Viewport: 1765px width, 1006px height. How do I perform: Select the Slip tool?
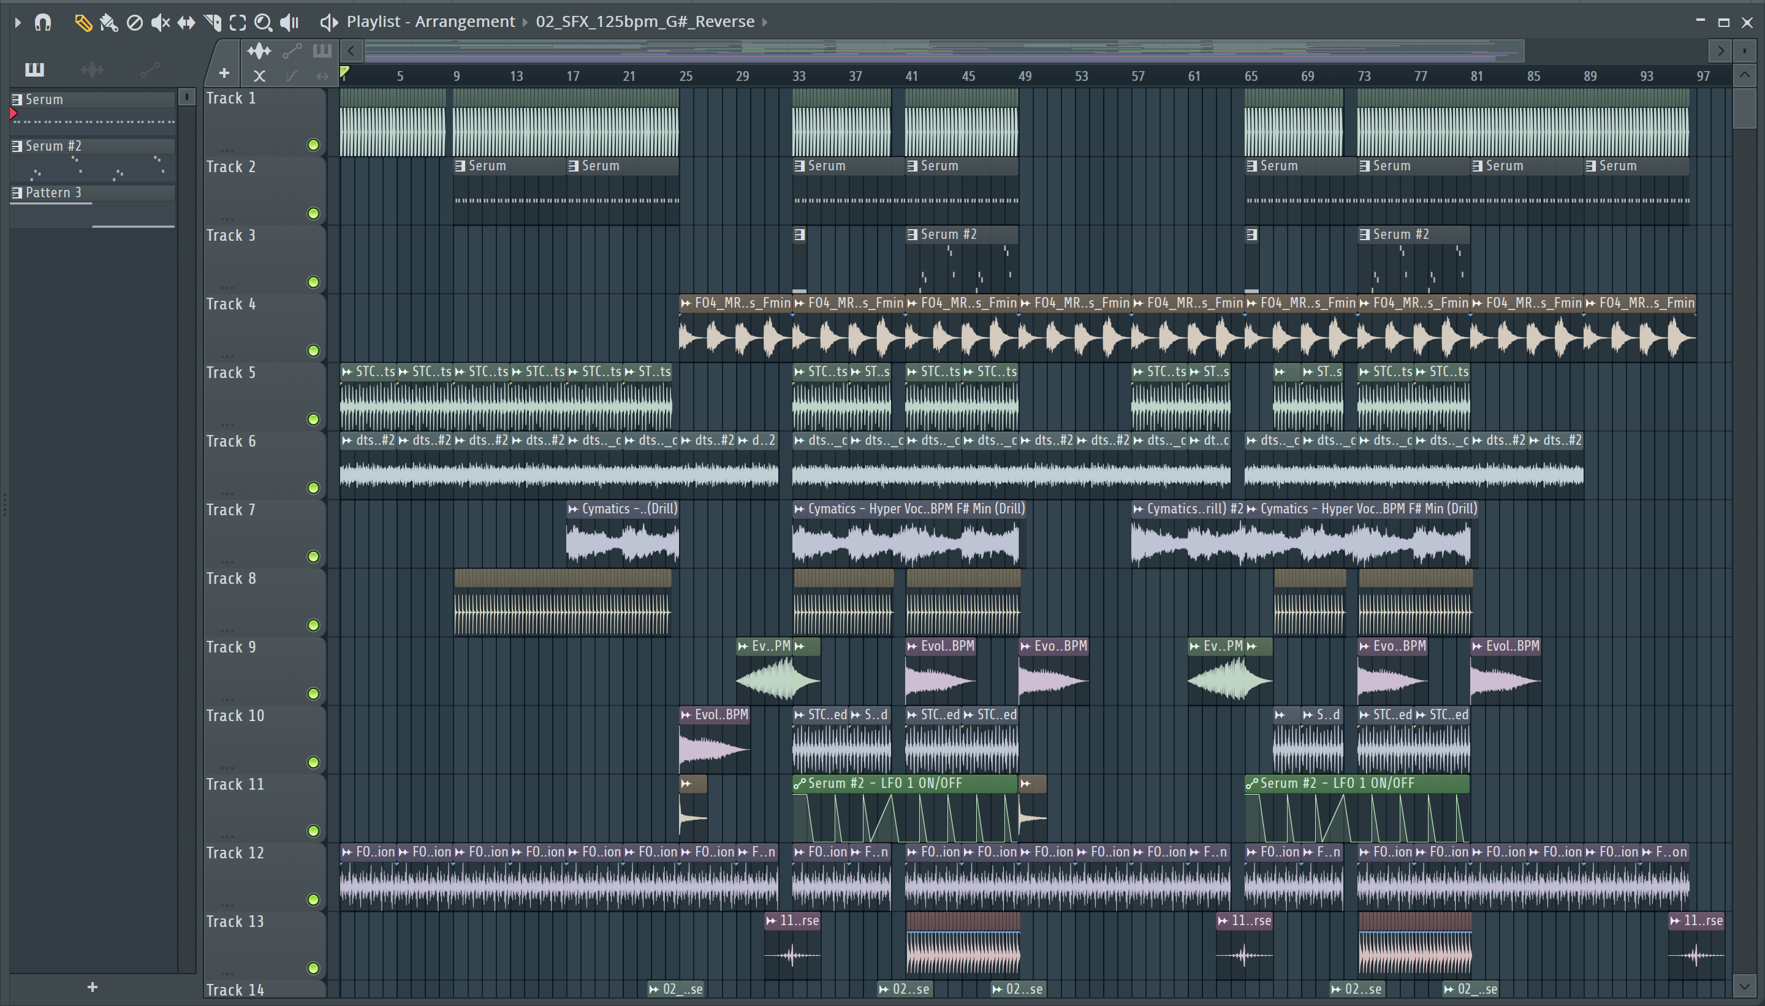pyautogui.click(x=186, y=22)
